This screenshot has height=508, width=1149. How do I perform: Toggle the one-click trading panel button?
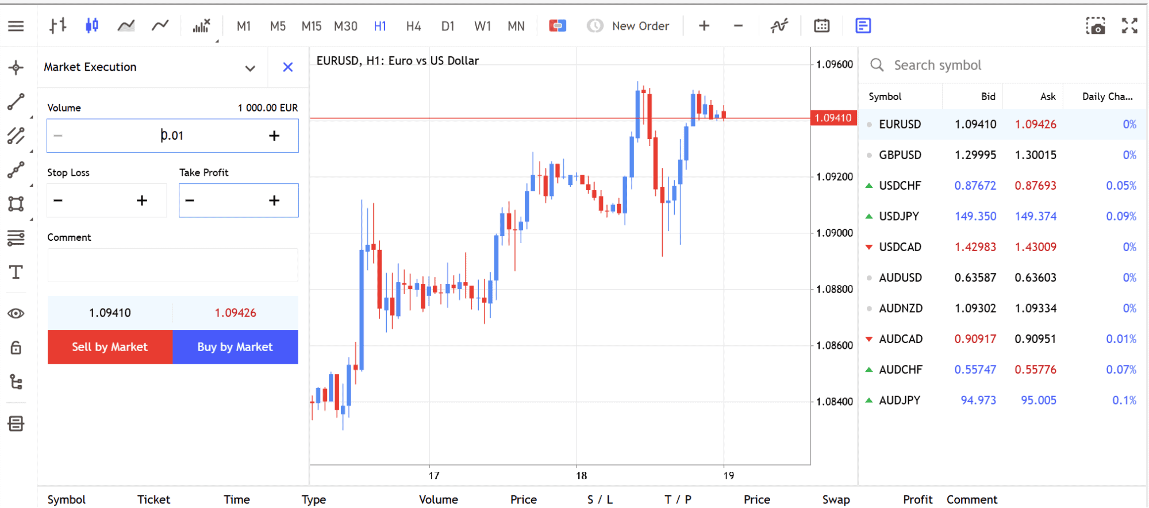click(557, 26)
